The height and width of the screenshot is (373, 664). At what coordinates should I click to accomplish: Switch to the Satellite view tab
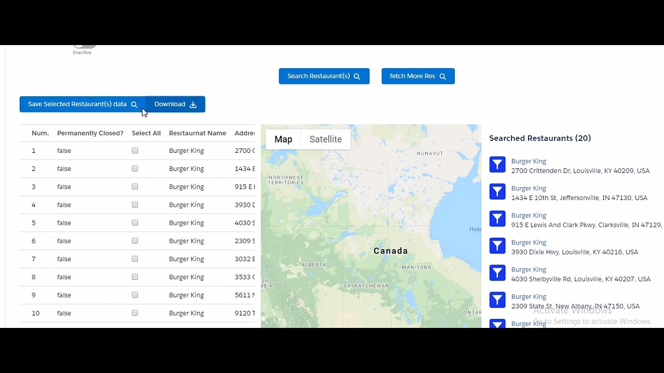(x=326, y=139)
